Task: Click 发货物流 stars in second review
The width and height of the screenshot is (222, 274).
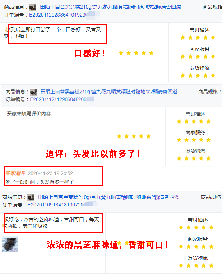Action: [194, 158]
